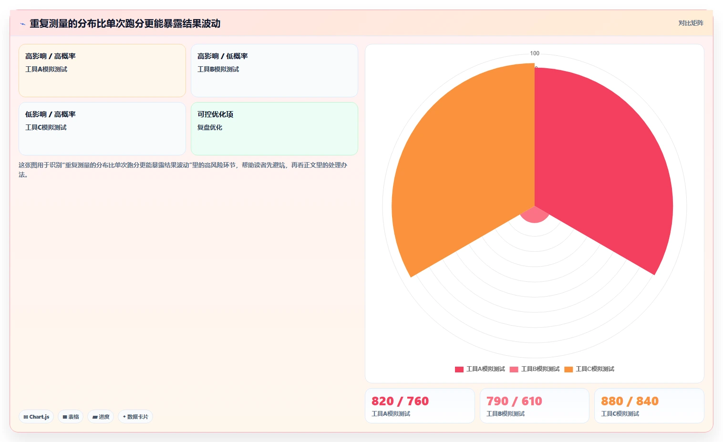
Task: Click the 进度 tag chip
Action: click(x=101, y=417)
